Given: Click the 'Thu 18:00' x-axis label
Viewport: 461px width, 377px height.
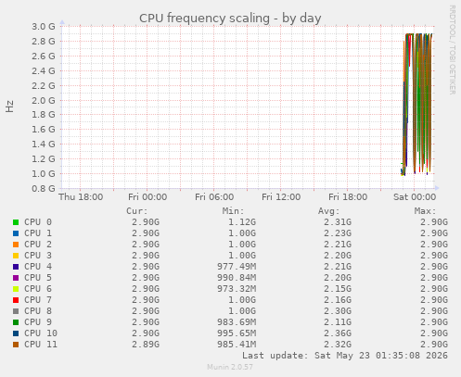Looking at the screenshot, I should point(81,197).
